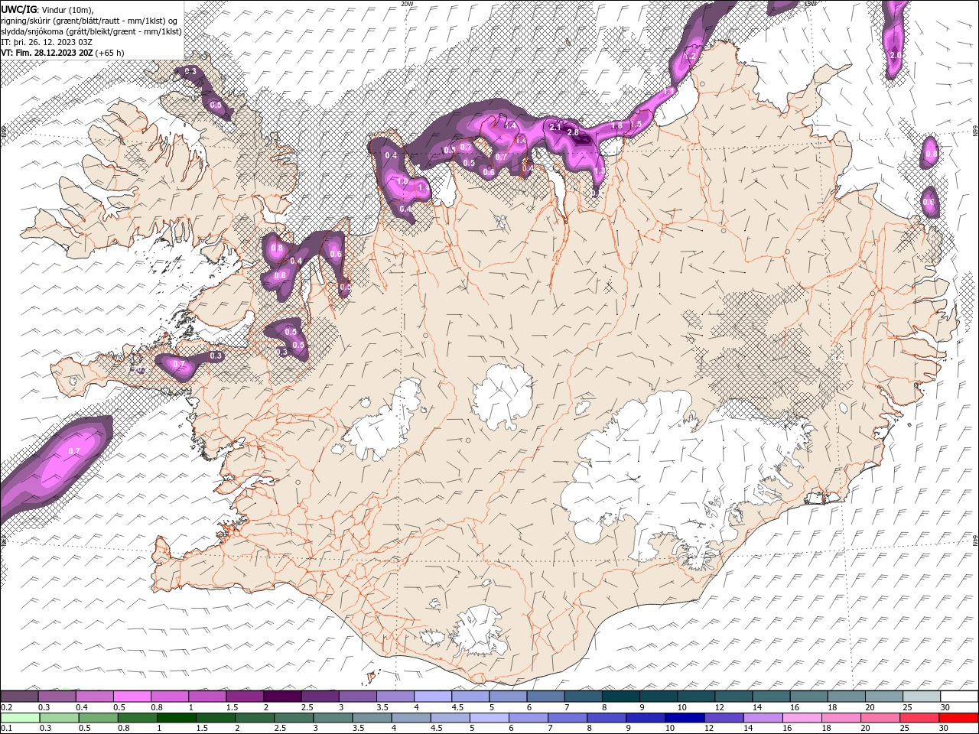Click the "slydda/snjókoma" legend description line
The width and height of the screenshot is (979, 734).
pyautogui.click(x=91, y=31)
